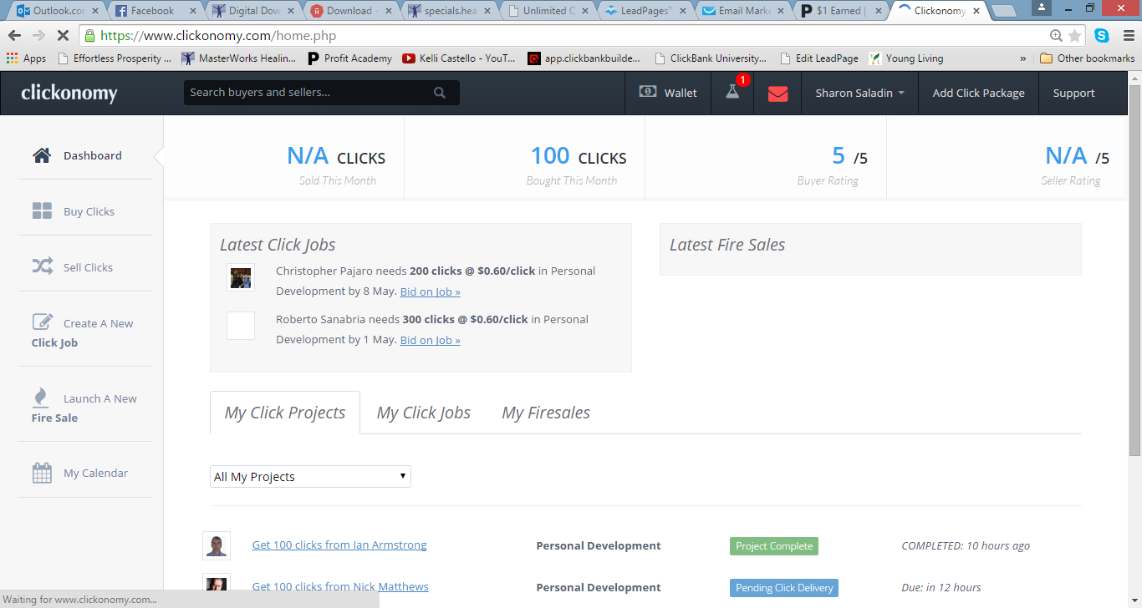Viewport: 1142px width, 608px height.
Task: Click the browser back arrow
Action: [14, 36]
